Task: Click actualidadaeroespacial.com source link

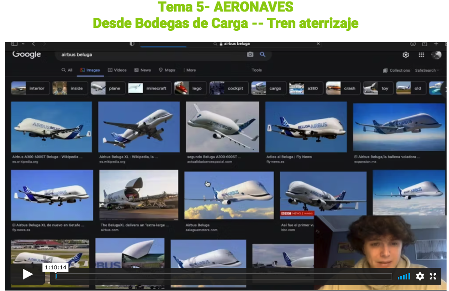Action: 210,162
